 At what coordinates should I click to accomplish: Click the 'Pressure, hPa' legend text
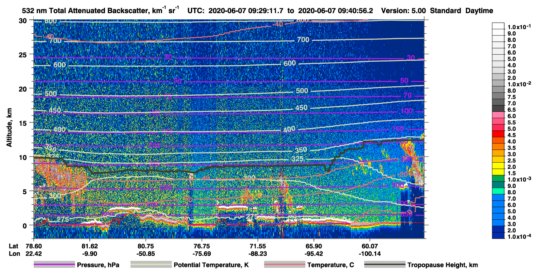(98, 265)
